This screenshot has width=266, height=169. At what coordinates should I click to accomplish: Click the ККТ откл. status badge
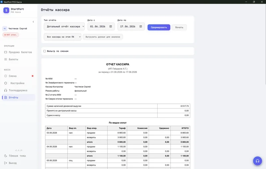pos(11,35)
